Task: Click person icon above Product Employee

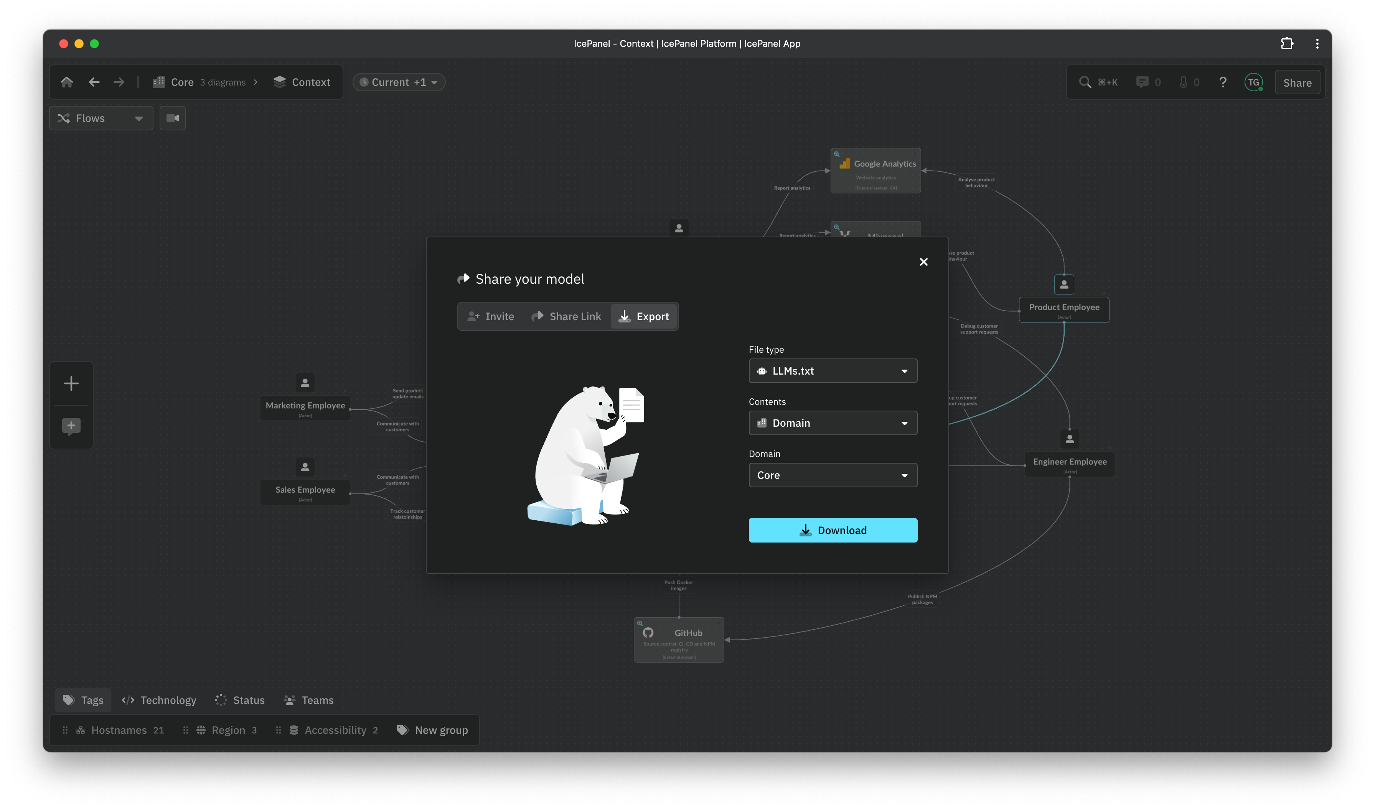Action: 1063,284
